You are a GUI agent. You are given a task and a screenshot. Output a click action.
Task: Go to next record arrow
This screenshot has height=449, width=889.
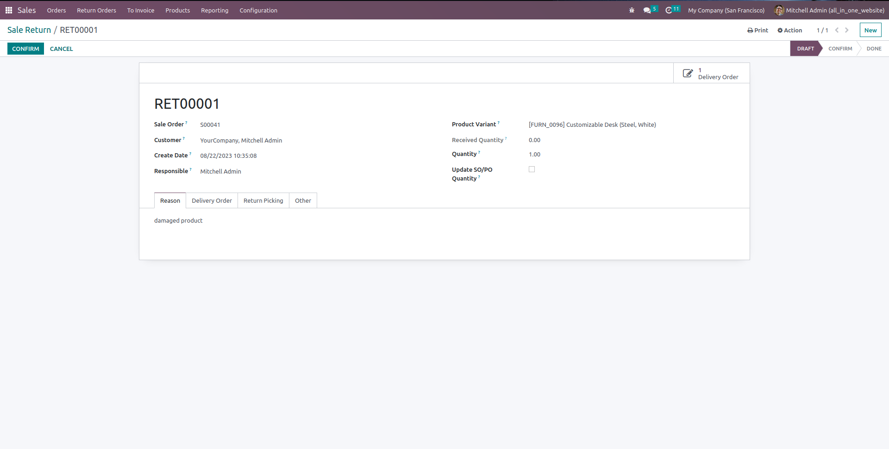[847, 30]
